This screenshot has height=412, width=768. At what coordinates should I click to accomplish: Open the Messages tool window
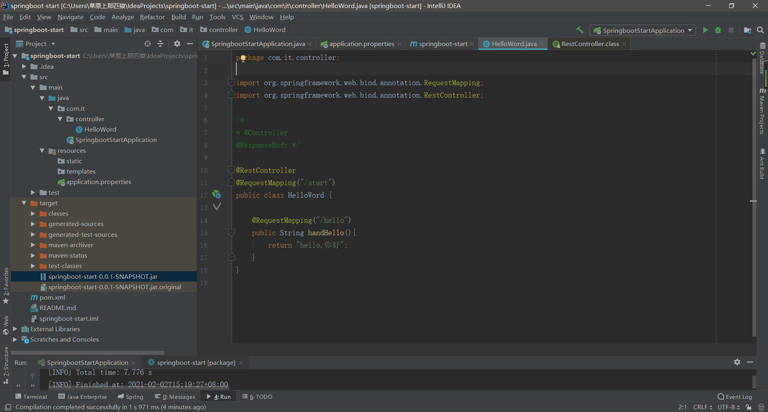tap(175, 397)
